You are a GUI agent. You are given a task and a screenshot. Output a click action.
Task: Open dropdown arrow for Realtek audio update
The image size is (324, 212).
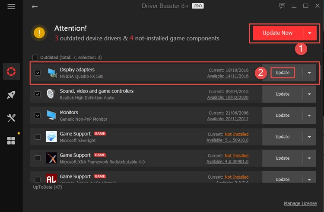[x=309, y=94]
